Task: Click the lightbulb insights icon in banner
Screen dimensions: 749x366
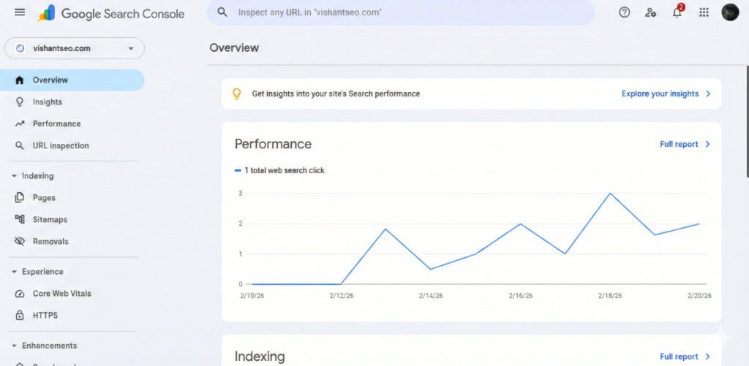Action: pyautogui.click(x=236, y=94)
